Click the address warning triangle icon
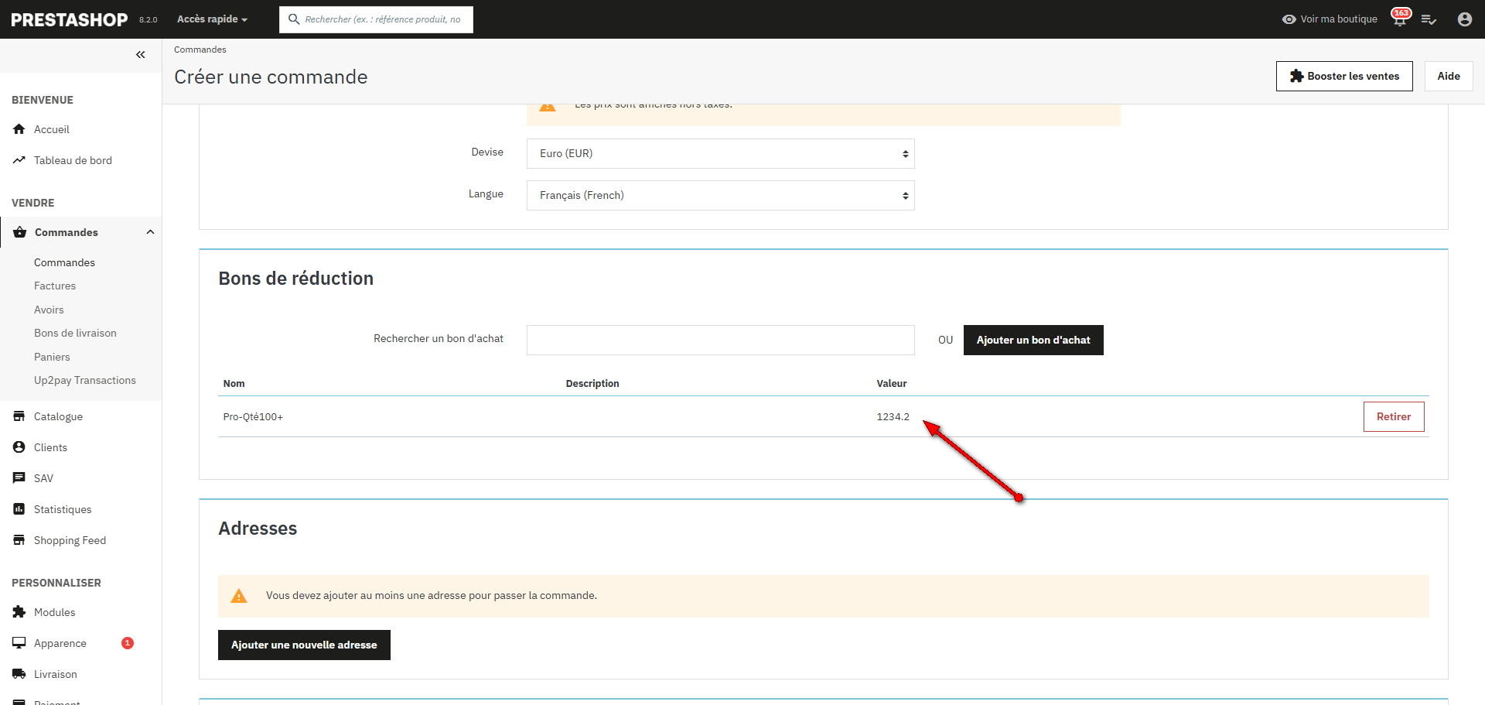This screenshot has height=705, width=1485. coord(239,596)
